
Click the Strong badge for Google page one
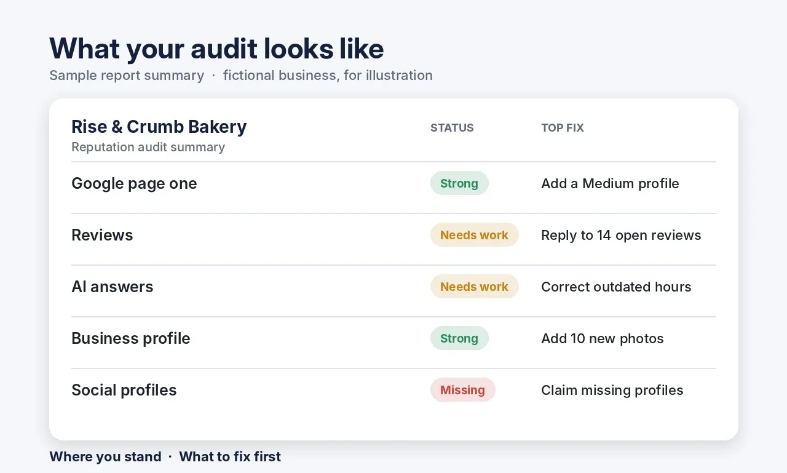point(459,183)
